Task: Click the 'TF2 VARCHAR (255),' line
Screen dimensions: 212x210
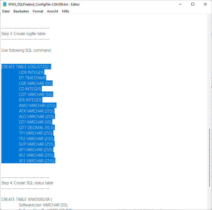Action: point(37,139)
